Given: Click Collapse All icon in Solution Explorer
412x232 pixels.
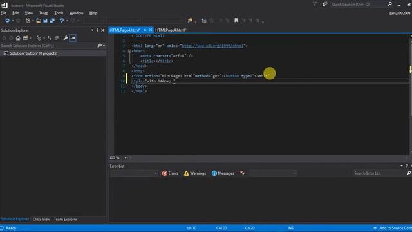Looking at the screenshot, I should (57, 38).
